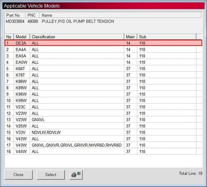Click the Part No column header
Viewport: 207px width, 187px height.
[15, 15]
